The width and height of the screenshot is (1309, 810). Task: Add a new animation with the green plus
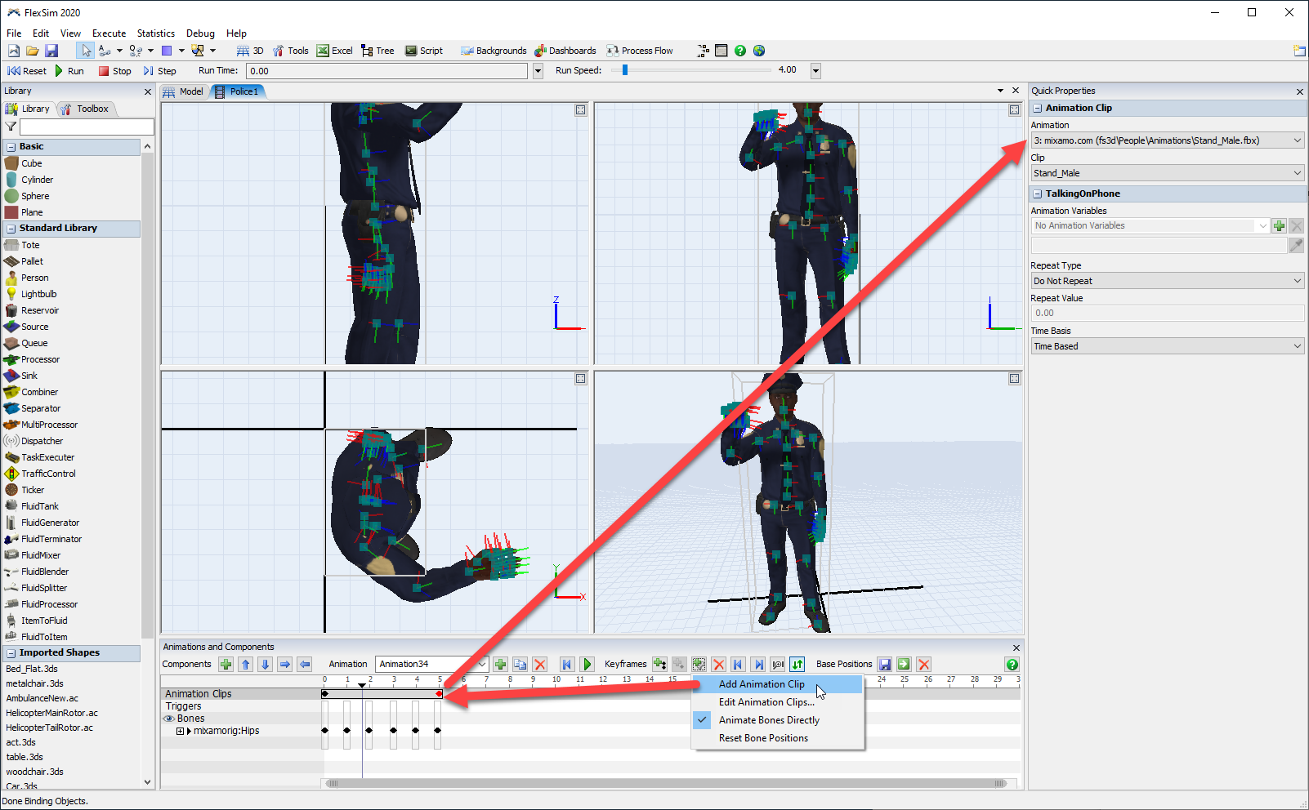pos(500,665)
